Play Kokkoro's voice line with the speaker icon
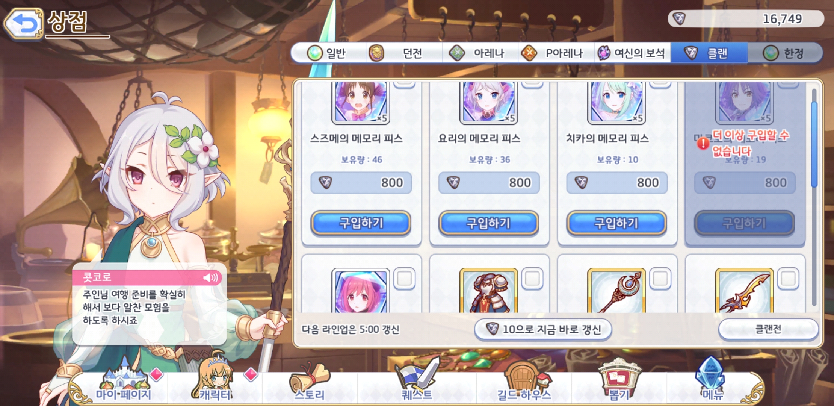 pyautogui.click(x=210, y=277)
